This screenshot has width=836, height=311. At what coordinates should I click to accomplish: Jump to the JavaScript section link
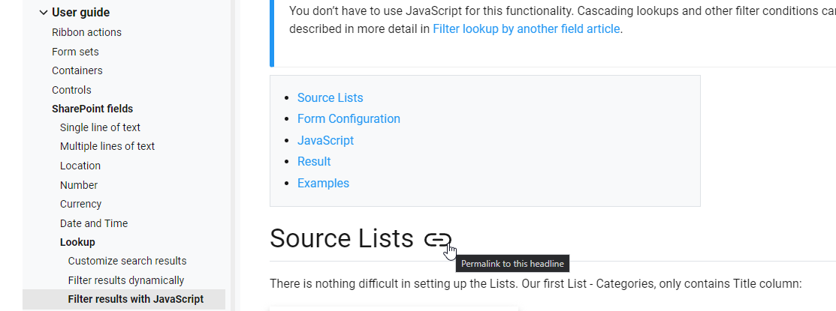point(325,140)
